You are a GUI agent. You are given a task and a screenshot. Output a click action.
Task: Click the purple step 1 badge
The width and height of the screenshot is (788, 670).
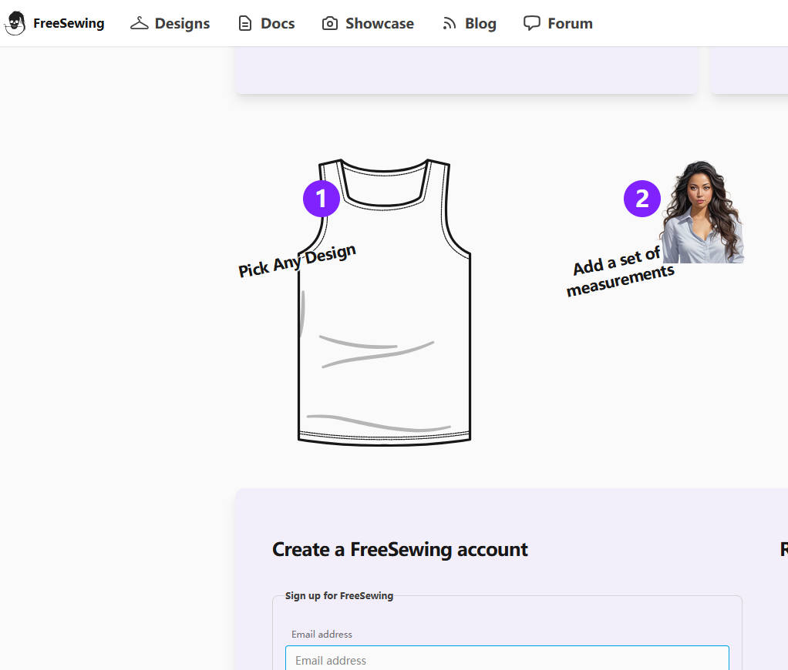321,198
